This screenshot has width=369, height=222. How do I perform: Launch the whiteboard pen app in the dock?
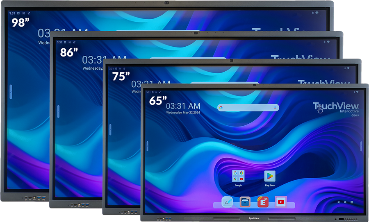tap(227, 202)
